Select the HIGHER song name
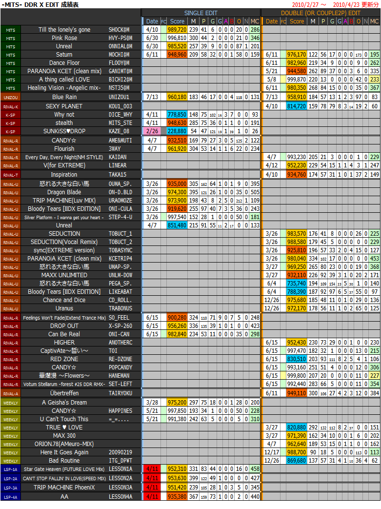Screen dimensions: 381x509 tap(64, 343)
